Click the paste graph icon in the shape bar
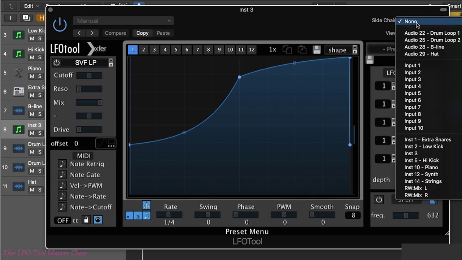Image resolution: width=462 pixels, height=260 pixels. point(302,50)
